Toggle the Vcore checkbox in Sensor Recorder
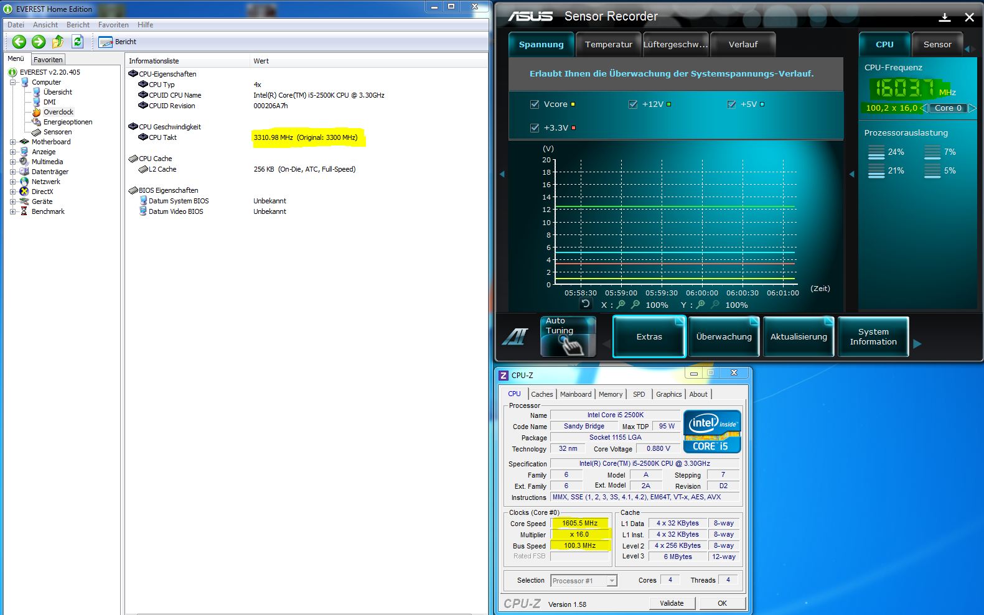 point(535,104)
